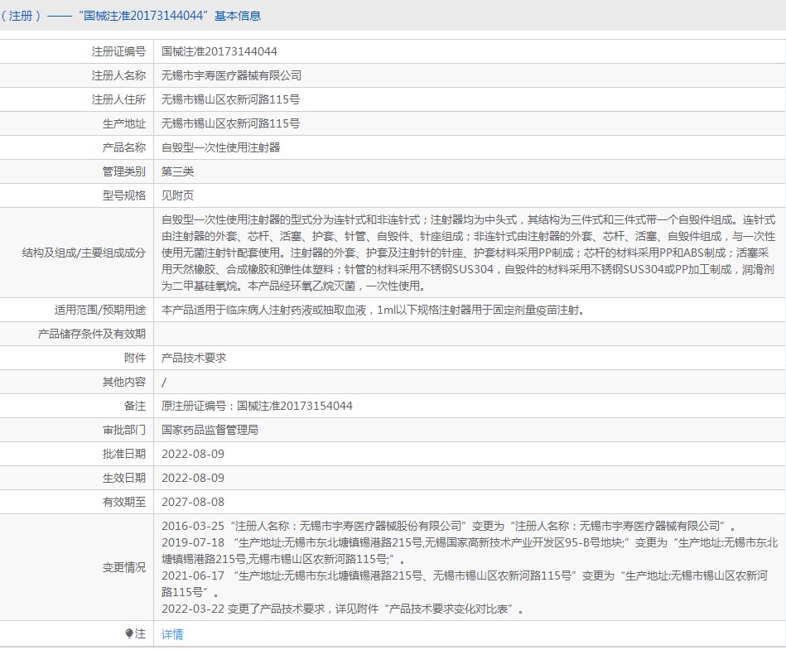786x650 pixels.
Task: Click management category value 第三类
Action: pyautogui.click(x=177, y=171)
